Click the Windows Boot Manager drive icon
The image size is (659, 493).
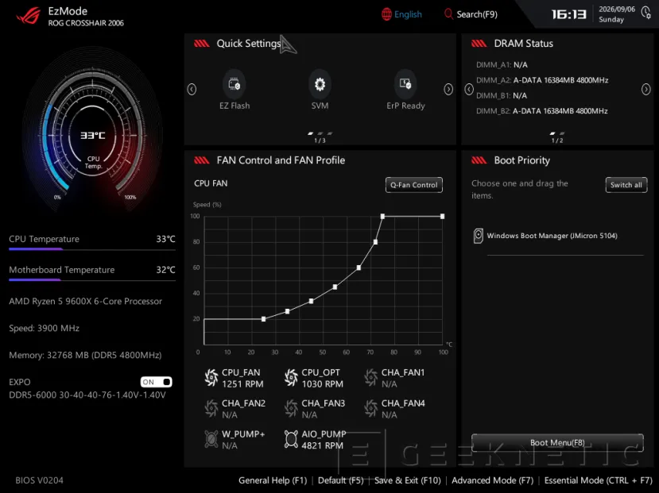click(x=479, y=236)
